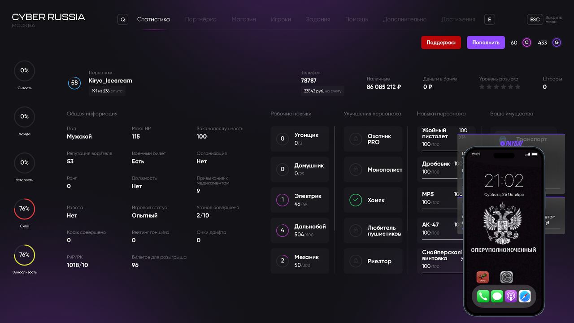This screenshot has width=574, height=323.
Task: Open the Settings gear app on the phone
Action: click(507, 277)
